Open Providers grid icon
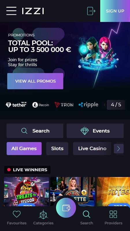This screenshot has width=130, height=231. [x=113, y=214]
